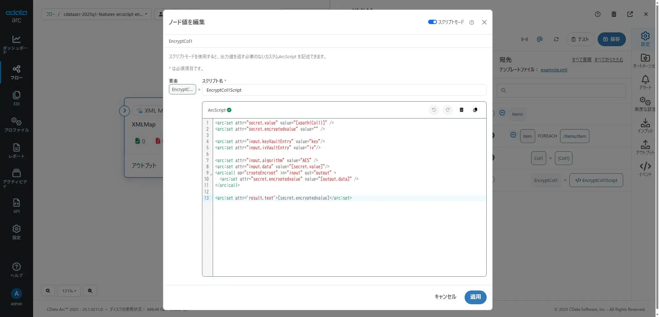This screenshot has height=317, width=659.
Task: Click the Items element chip
Action: [517, 114]
